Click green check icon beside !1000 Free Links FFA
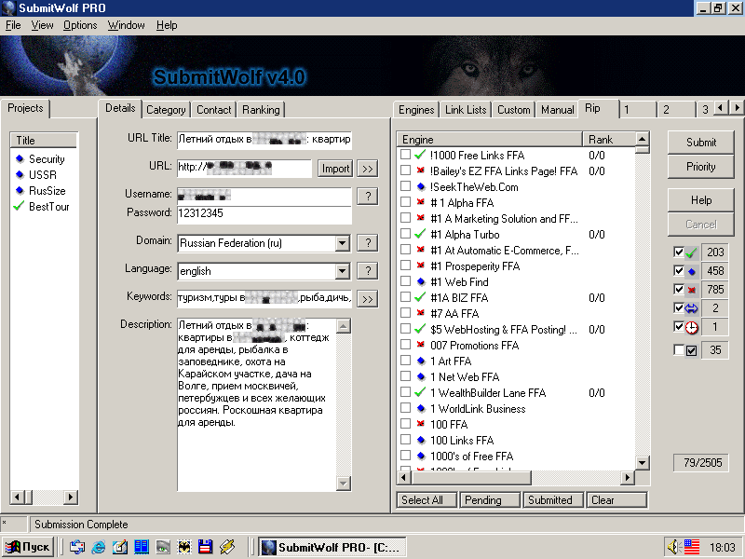This screenshot has width=745, height=559. point(420,155)
